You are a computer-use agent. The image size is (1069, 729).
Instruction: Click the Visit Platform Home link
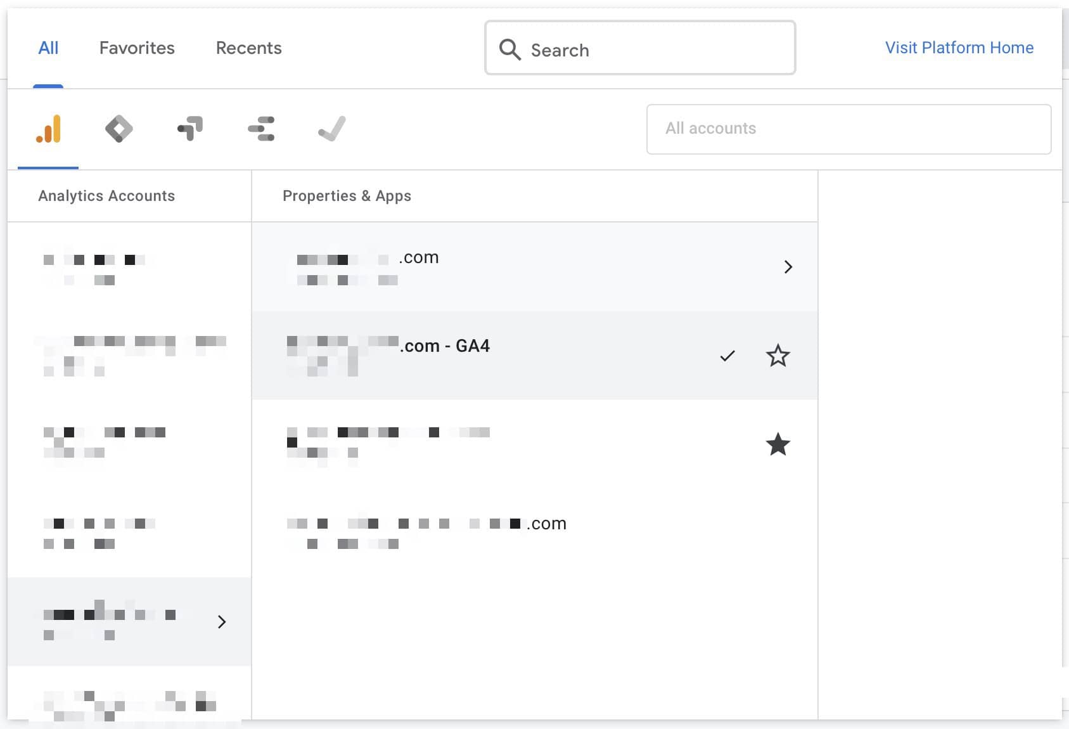(x=959, y=48)
